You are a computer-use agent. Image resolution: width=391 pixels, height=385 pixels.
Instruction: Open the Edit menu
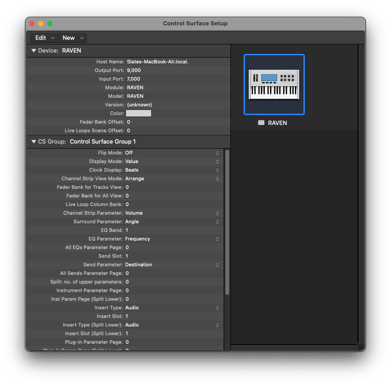(44, 38)
